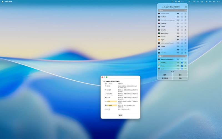
Task: Open the Quit Apps menu in menu bar
Action: click(9, 2)
